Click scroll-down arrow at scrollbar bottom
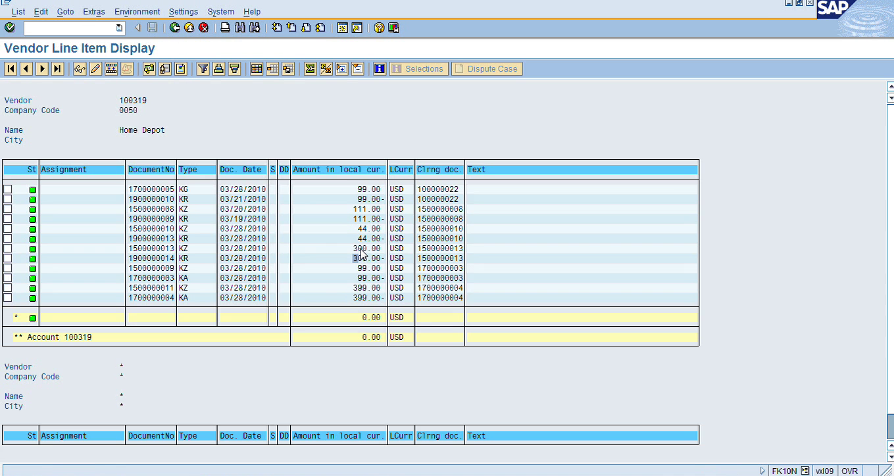 (890, 456)
